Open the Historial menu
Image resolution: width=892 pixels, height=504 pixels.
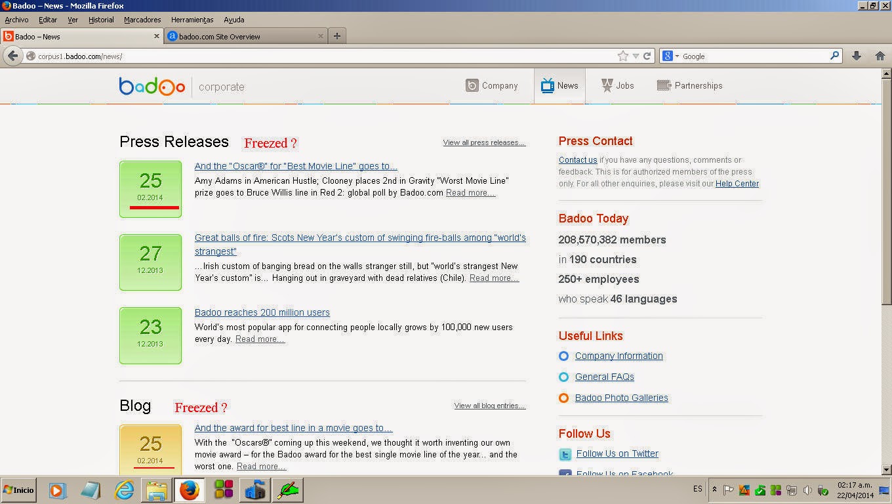coord(101,20)
